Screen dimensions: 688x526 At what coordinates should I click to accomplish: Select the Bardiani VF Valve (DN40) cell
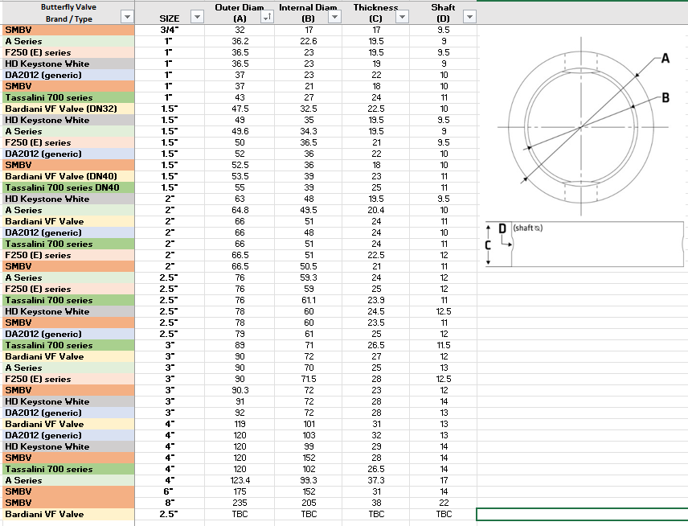[x=68, y=176]
